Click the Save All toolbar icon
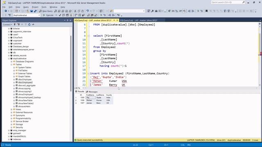262x147 pixels. (35, 11)
